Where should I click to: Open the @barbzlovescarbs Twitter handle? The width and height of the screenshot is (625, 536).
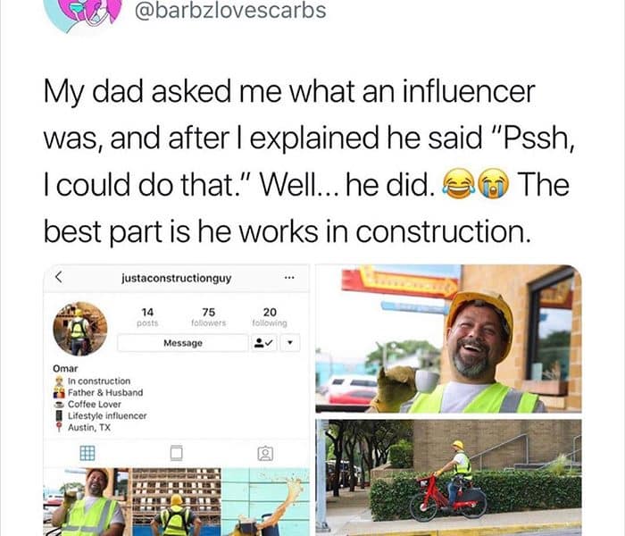point(230,11)
